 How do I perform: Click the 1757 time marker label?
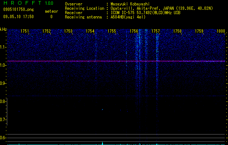click(156, 31)
